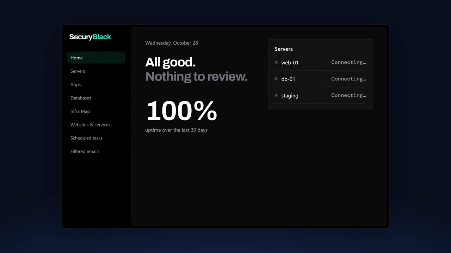The image size is (451, 253).
Task: Open the web-01 server row
Action: (x=320, y=63)
